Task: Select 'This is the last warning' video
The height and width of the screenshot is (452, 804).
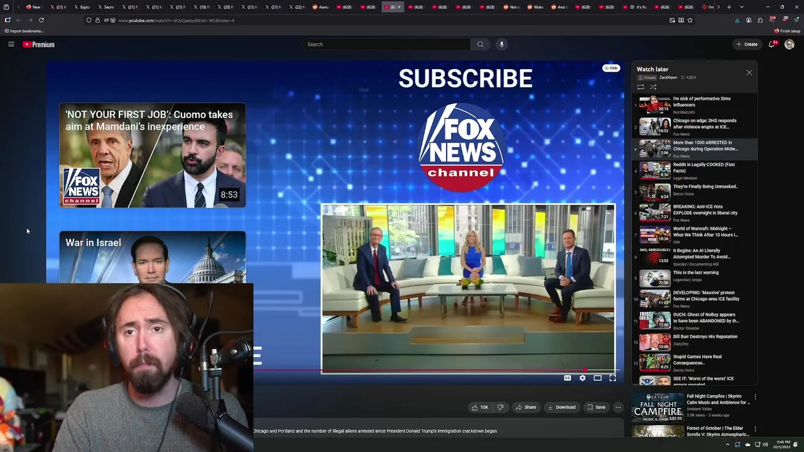Action: pyautogui.click(x=694, y=277)
